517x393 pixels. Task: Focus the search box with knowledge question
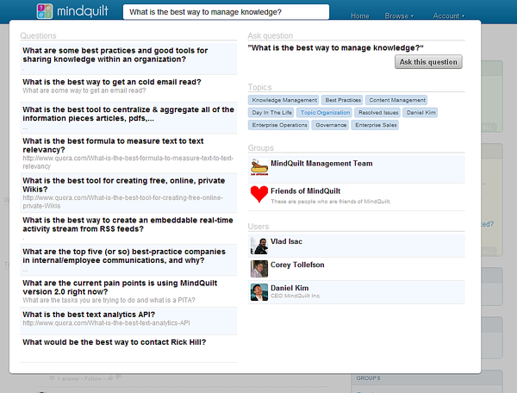point(226,12)
